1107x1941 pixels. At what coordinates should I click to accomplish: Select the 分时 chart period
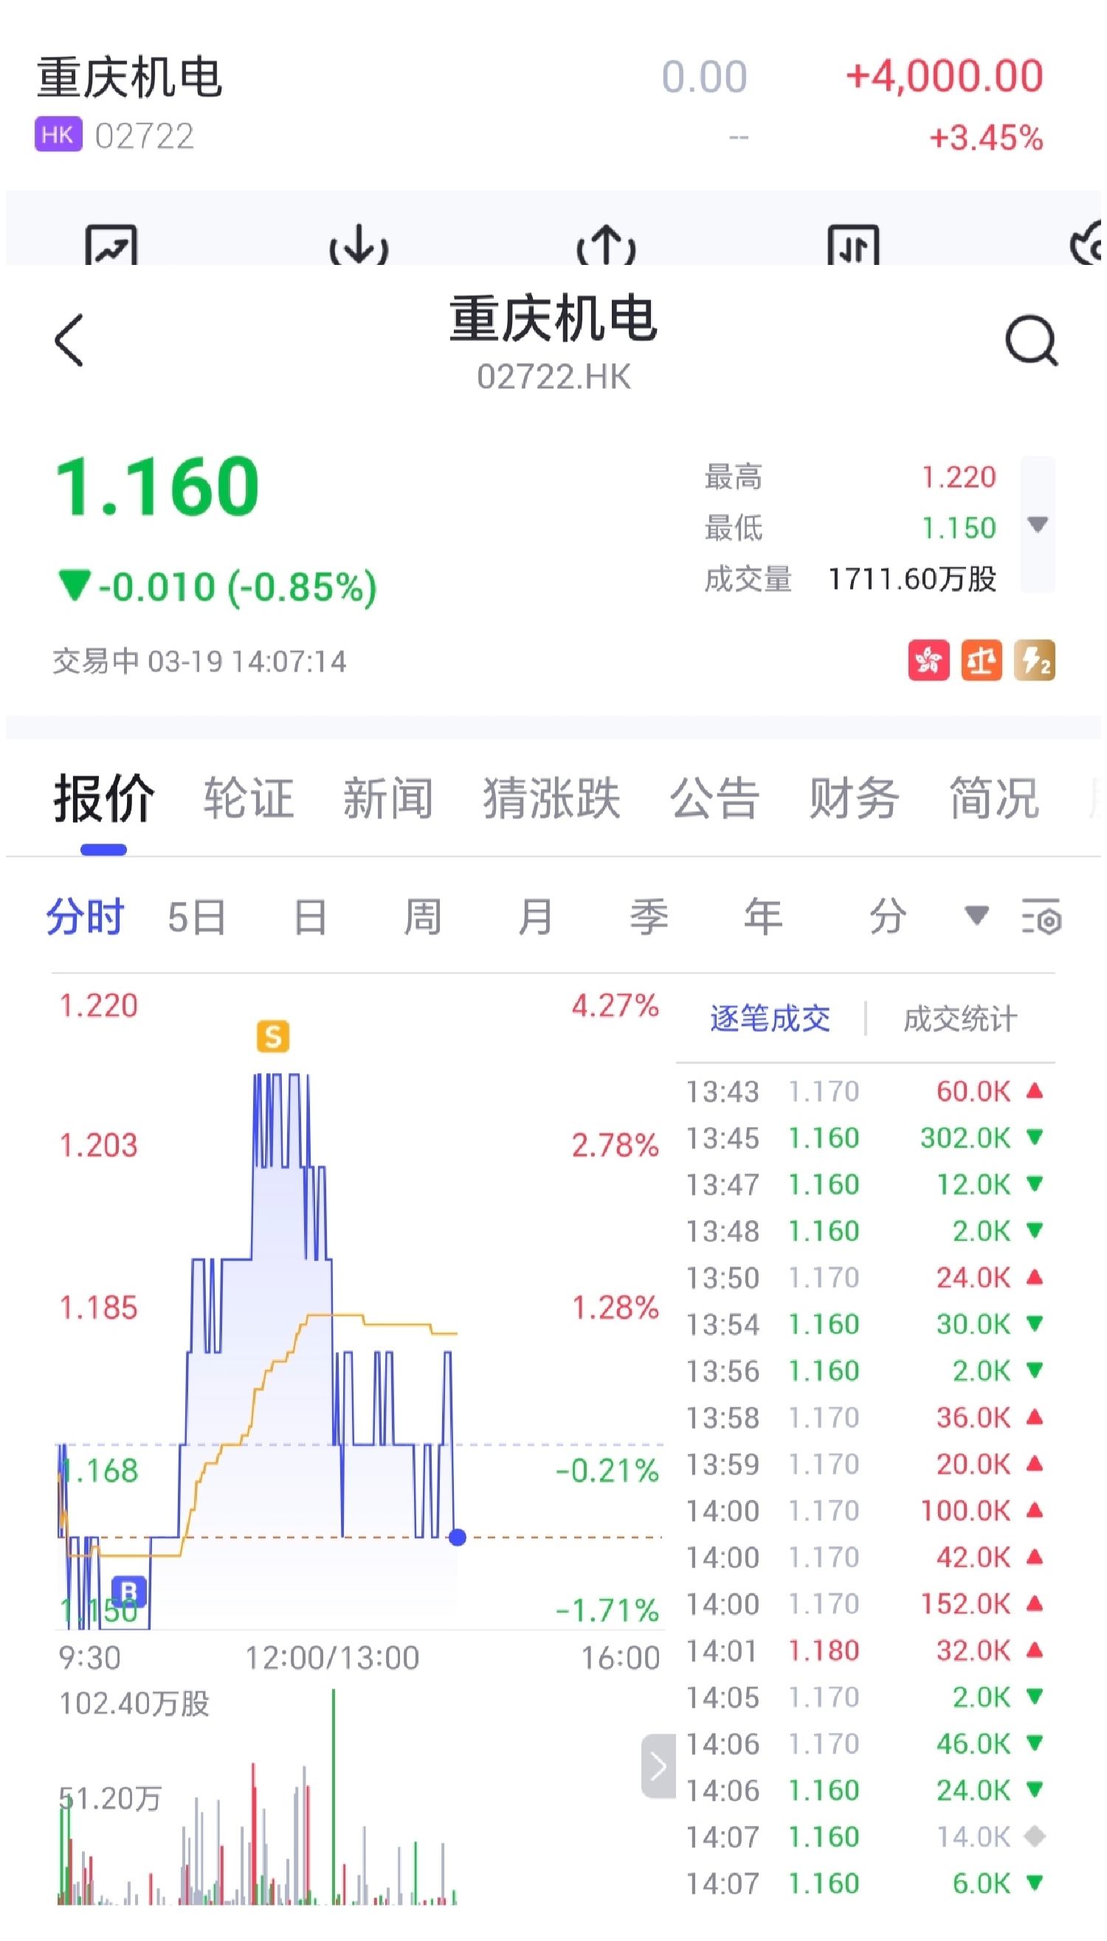click(x=84, y=916)
